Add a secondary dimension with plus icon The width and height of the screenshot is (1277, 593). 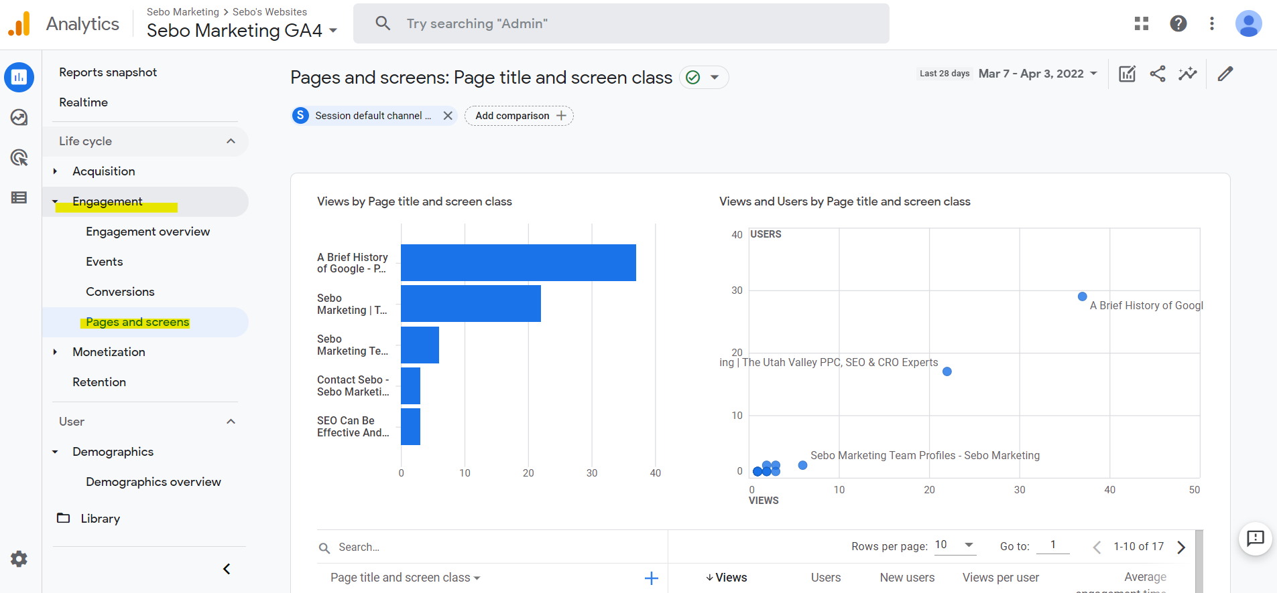(x=652, y=578)
